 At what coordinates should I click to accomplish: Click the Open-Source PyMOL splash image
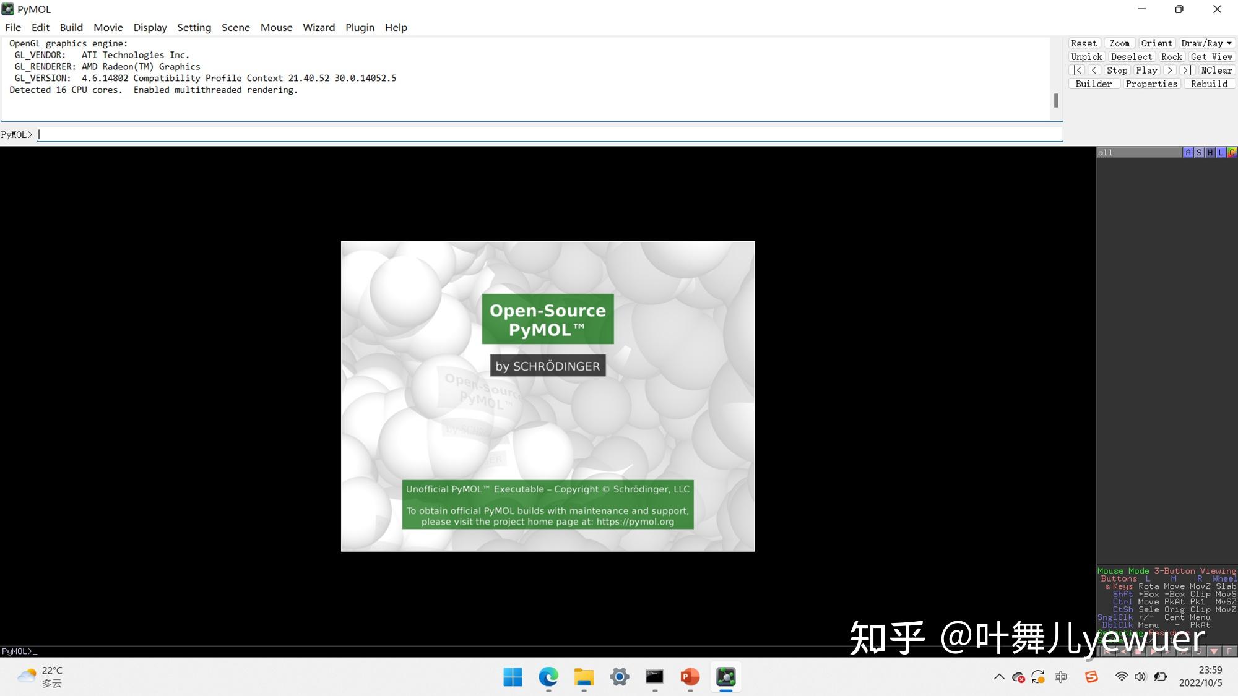click(x=548, y=396)
